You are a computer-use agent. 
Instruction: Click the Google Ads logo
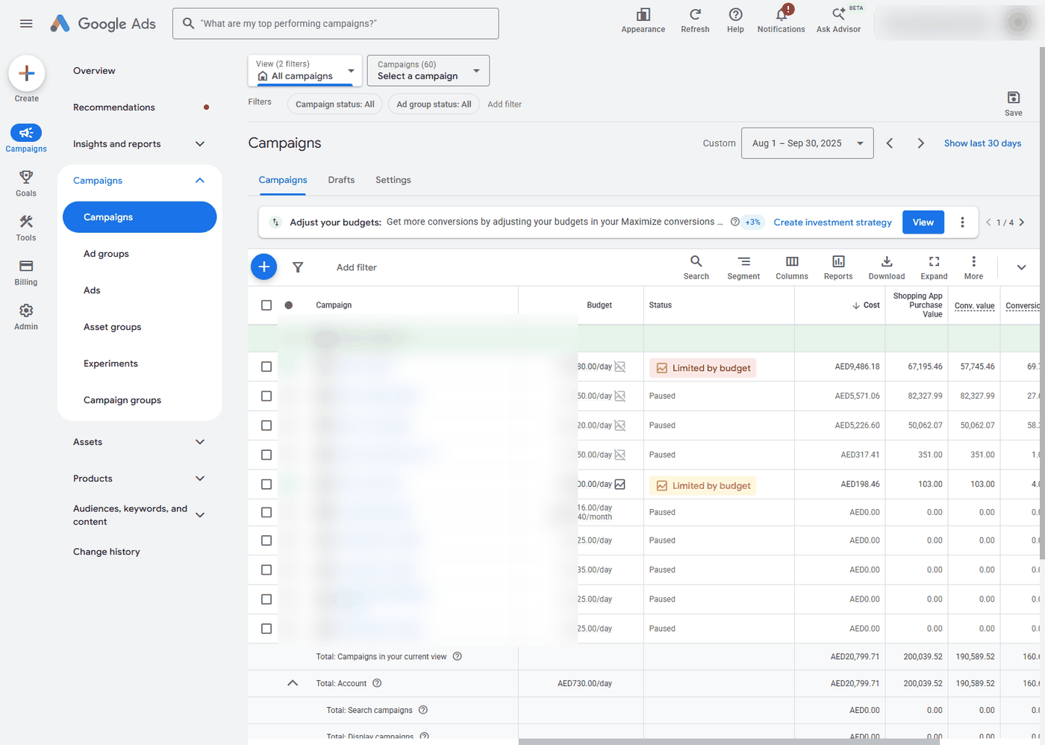coord(103,24)
